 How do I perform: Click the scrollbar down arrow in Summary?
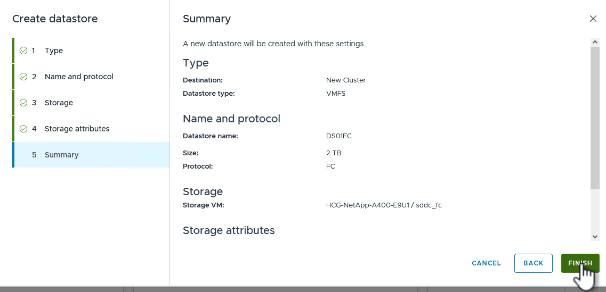pyautogui.click(x=595, y=237)
